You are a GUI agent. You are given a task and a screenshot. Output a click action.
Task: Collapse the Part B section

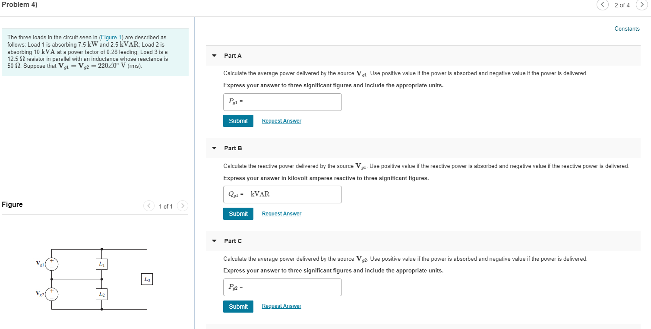click(x=214, y=148)
